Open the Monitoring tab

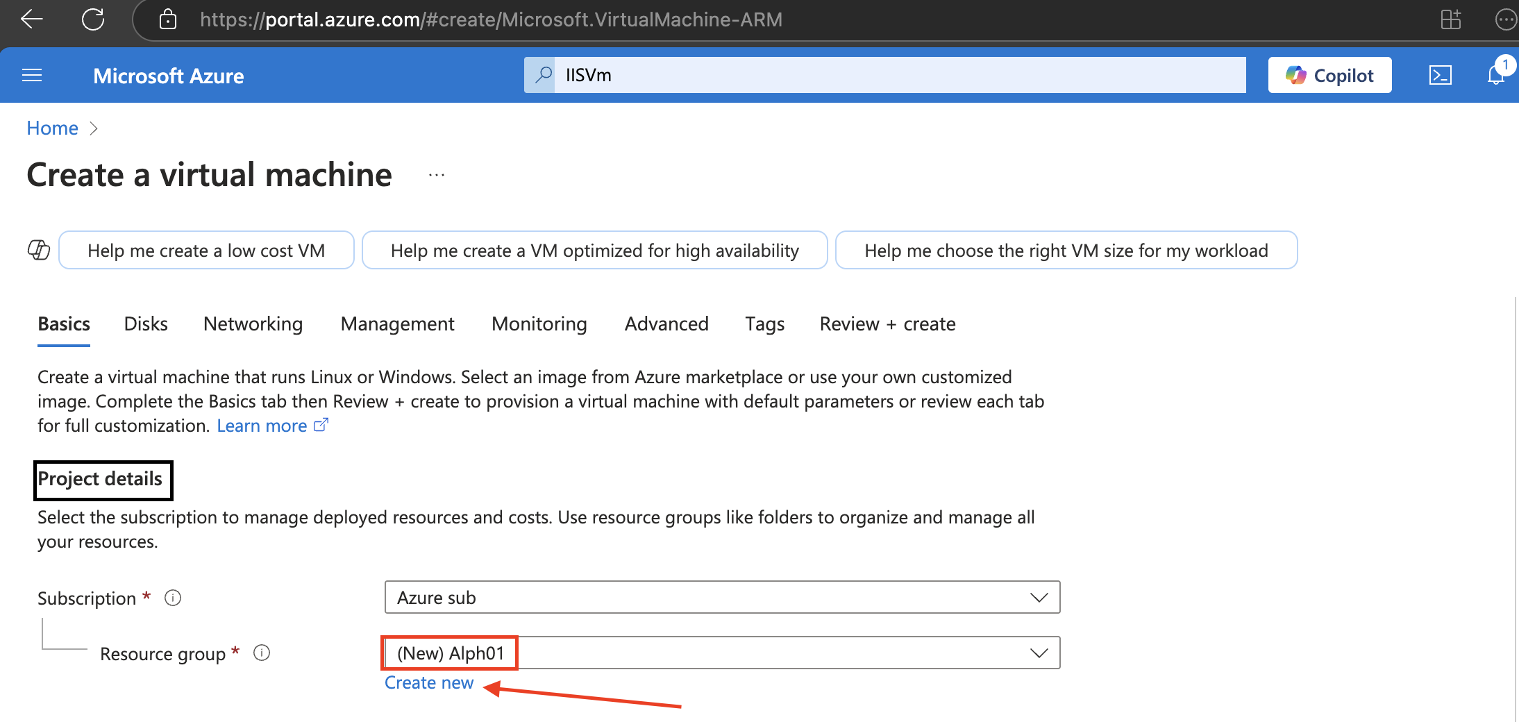[x=539, y=324]
